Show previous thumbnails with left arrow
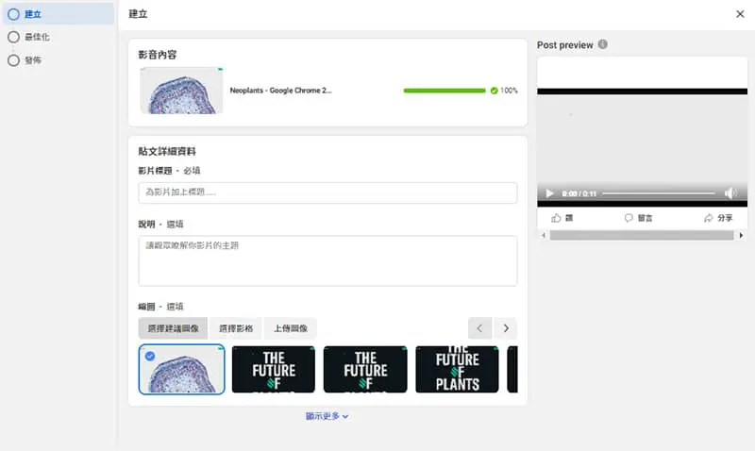 point(479,328)
